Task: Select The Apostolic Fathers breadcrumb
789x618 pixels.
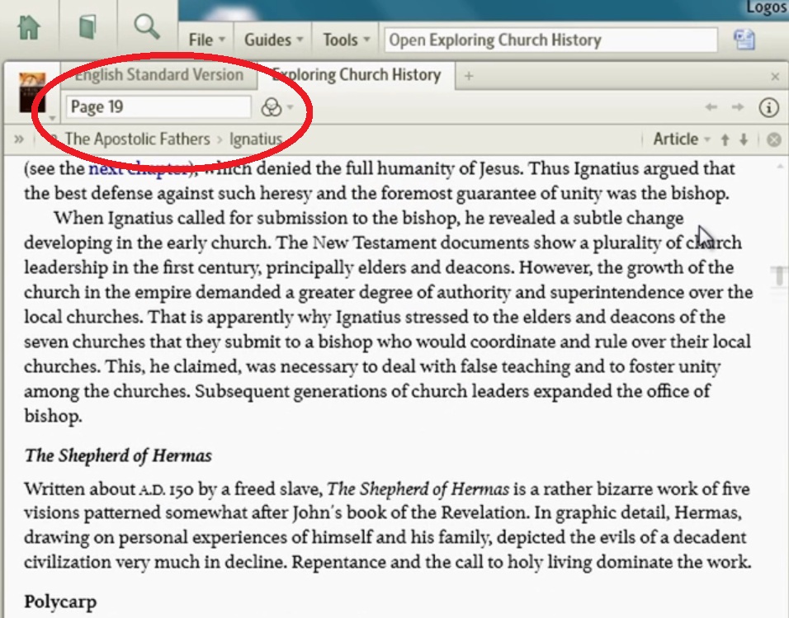Action: tap(137, 139)
